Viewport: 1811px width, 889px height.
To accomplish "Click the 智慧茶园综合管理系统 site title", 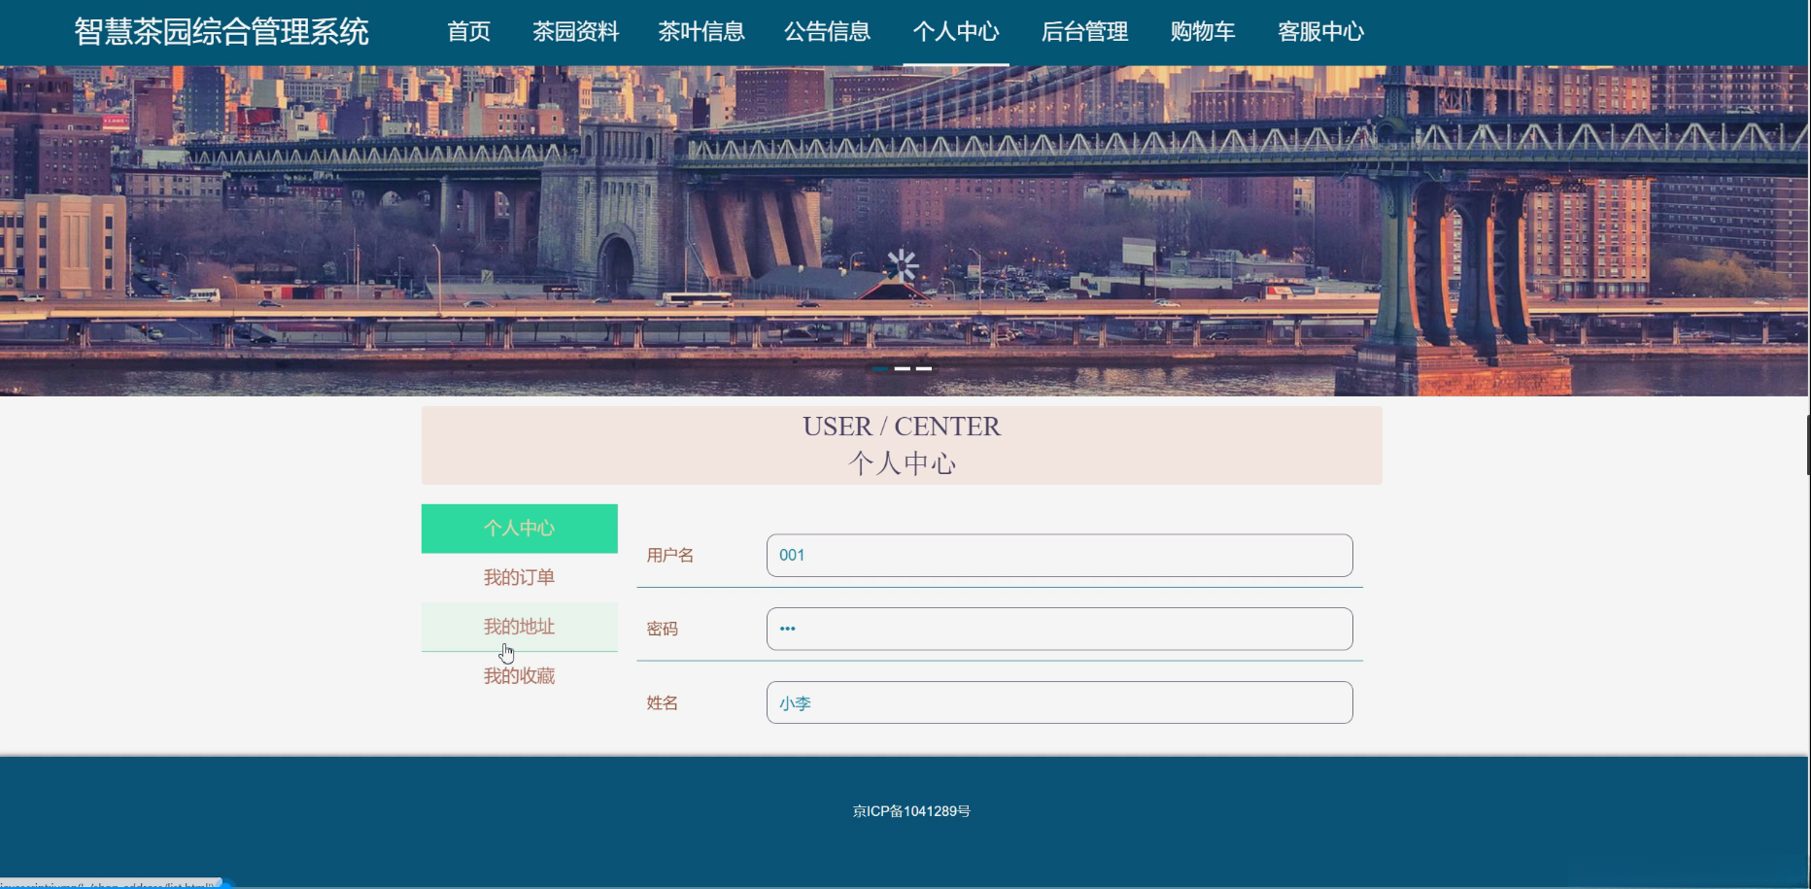I will point(222,32).
